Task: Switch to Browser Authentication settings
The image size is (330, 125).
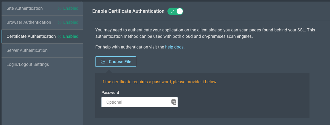Action: click(29, 22)
